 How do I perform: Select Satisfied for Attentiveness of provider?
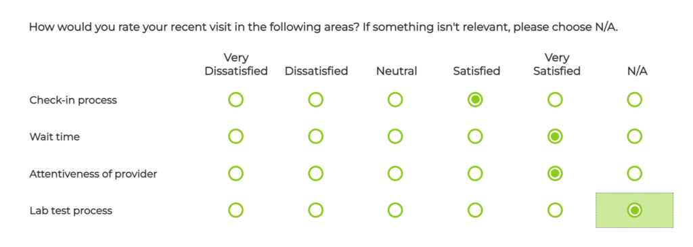click(475, 174)
